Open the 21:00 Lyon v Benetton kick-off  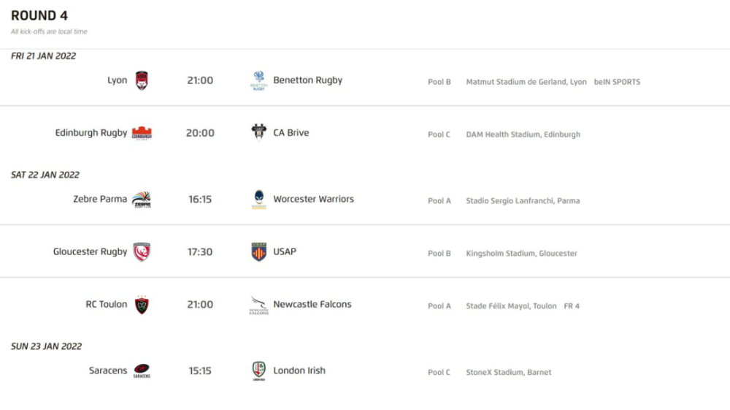coord(200,80)
